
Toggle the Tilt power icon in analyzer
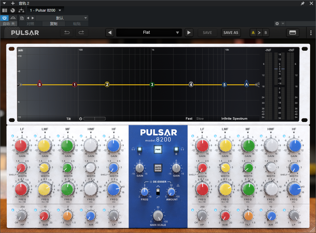[x=81, y=119]
